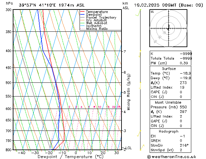The image size is (206, 159).
Task: Click the -30 temperature axis label
Action: pyautogui.click(x=35, y=153)
